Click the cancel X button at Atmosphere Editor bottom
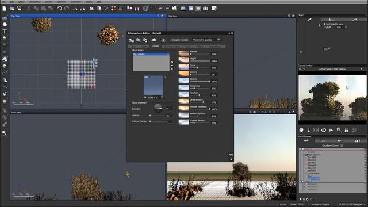The width and height of the screenshot is (368, 207). (x=231, y=159)
